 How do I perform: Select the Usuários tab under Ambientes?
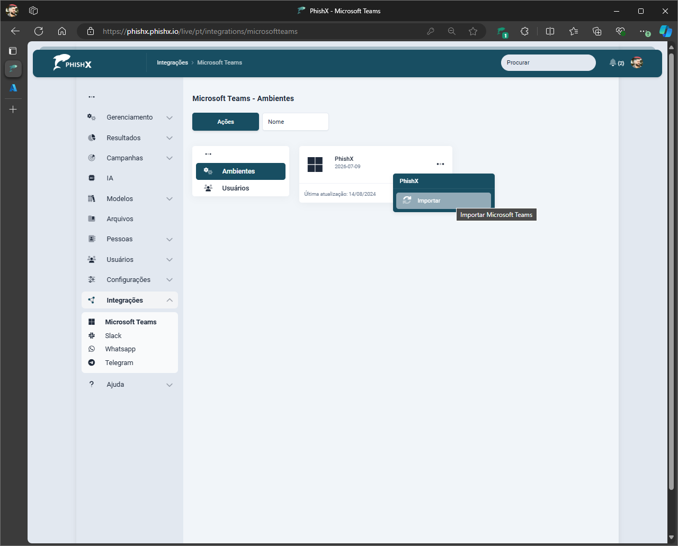click(240, 188)
